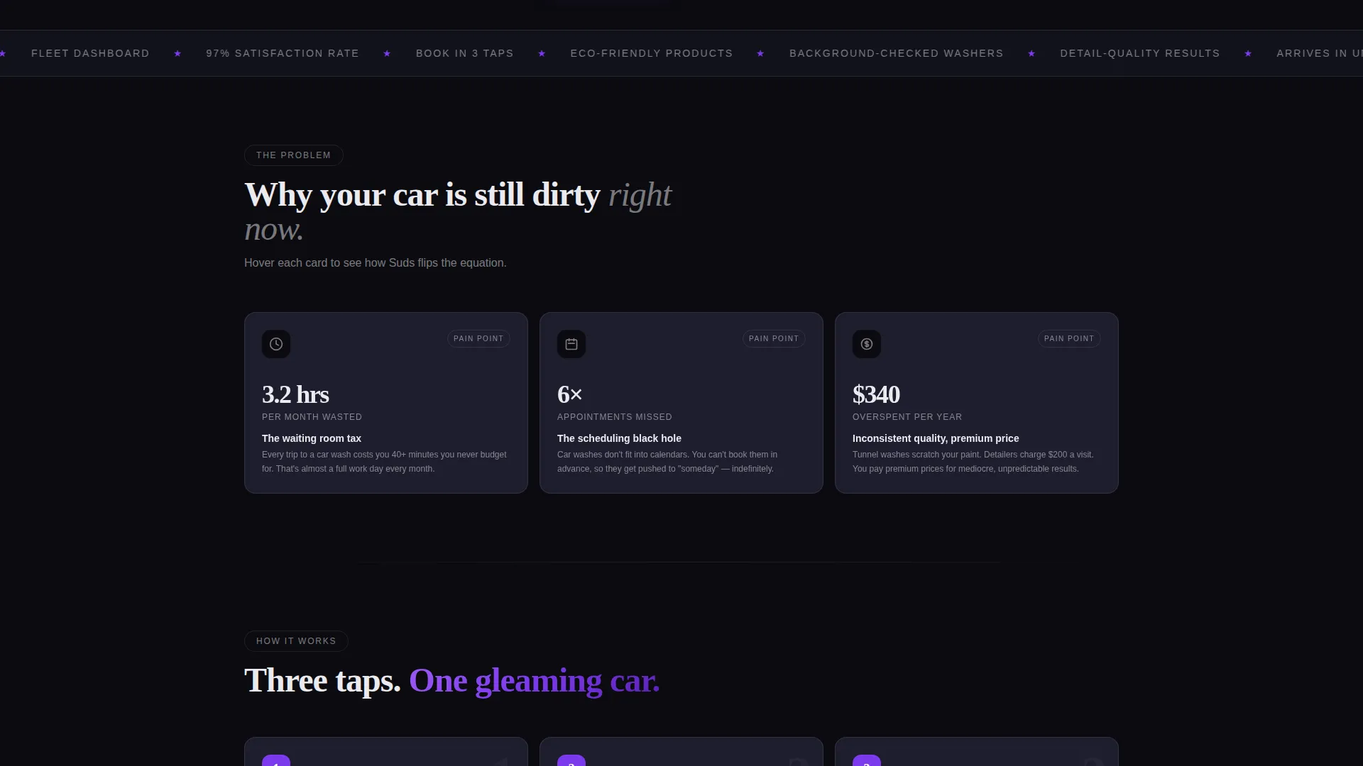The height and width of the screenshot is (766, 1363).
Task: Click the Book in 3 Taps ticker item
Action: (465, 54)
